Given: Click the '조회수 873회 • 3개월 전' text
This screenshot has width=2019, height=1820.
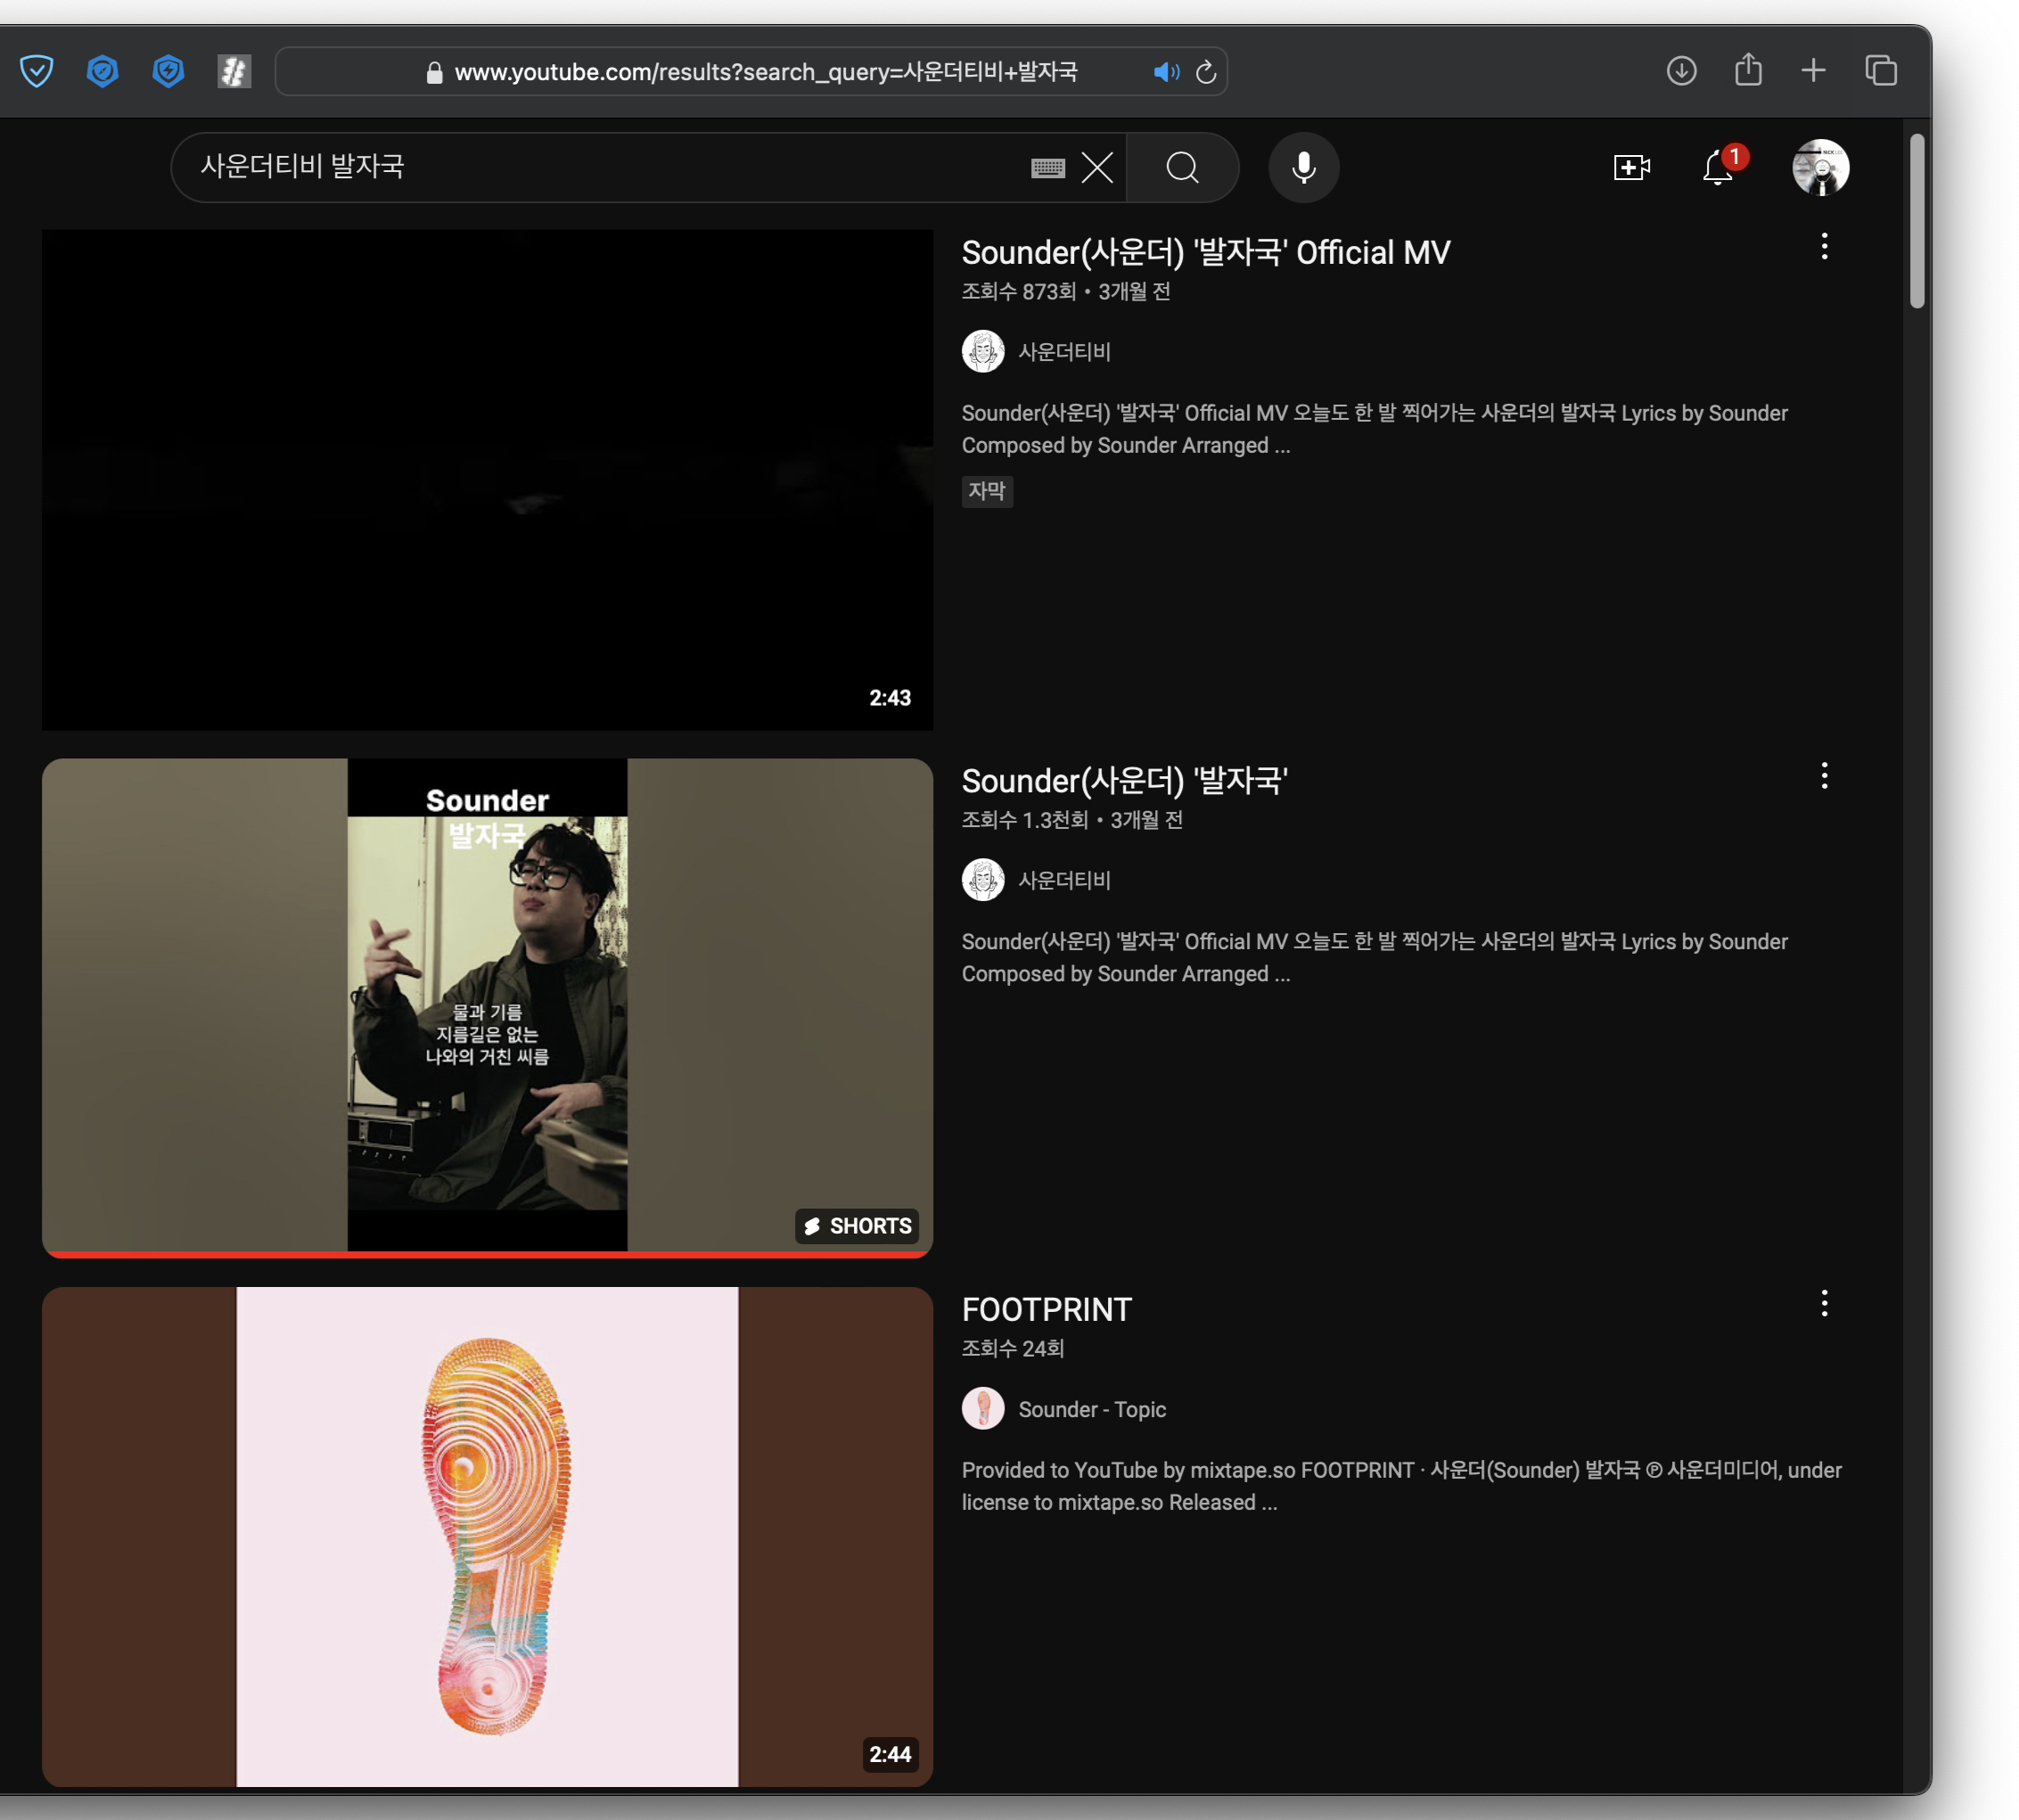Looking at the screenshot, I should click(1065, 292).
